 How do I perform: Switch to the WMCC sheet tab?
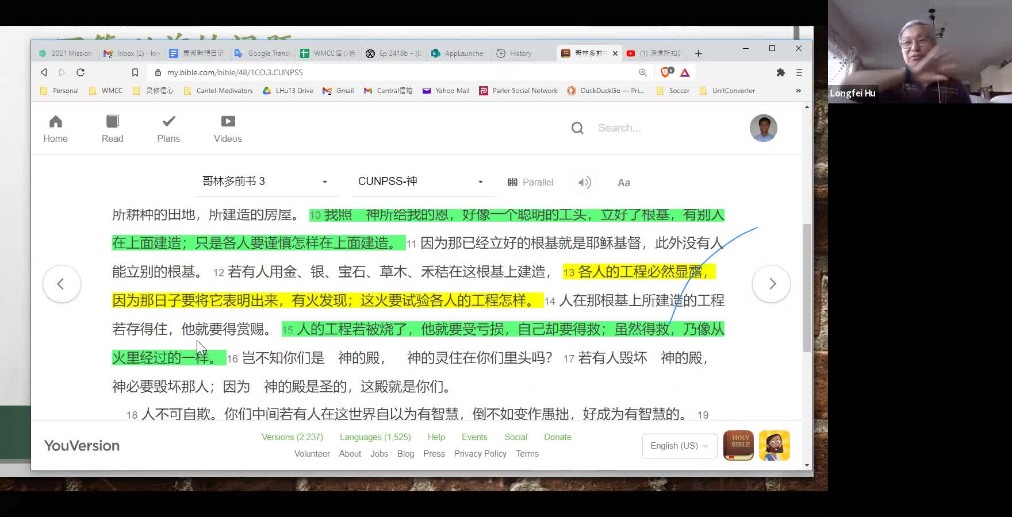(x=328, y=53)
